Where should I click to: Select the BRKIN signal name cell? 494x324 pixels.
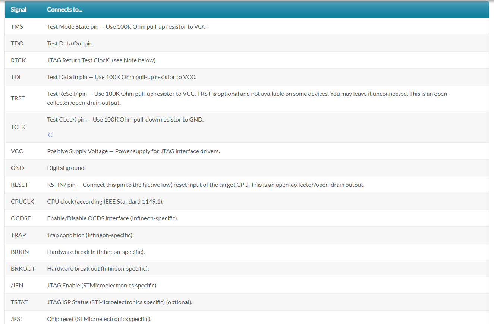[20, 252]
